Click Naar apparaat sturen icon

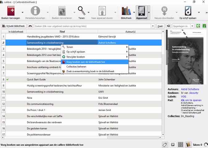102,11
